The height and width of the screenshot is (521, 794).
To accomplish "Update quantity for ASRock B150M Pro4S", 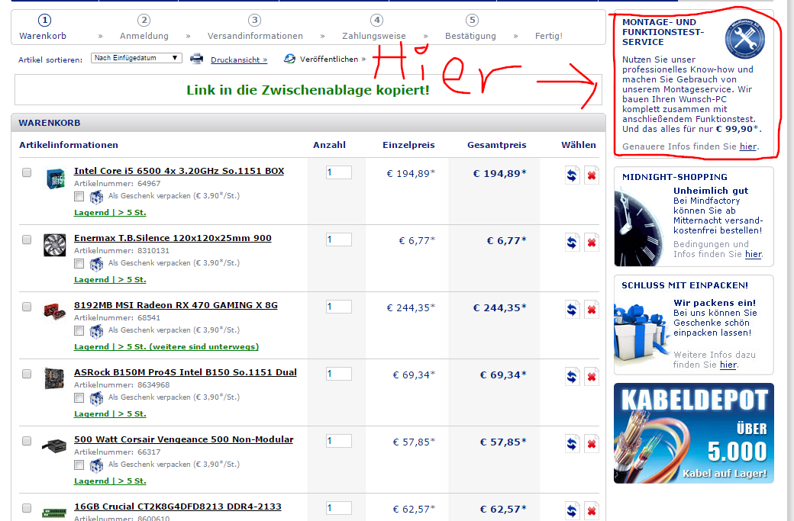I will pyautogui.click(x=572, y=377).
